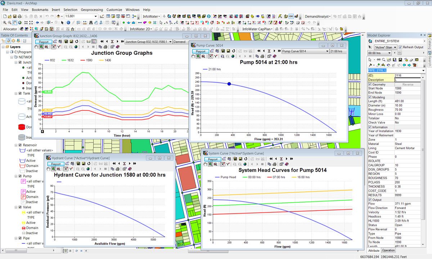
Task: Click the Identify tool in the Tools toolbar
Action: click(68, 23)
